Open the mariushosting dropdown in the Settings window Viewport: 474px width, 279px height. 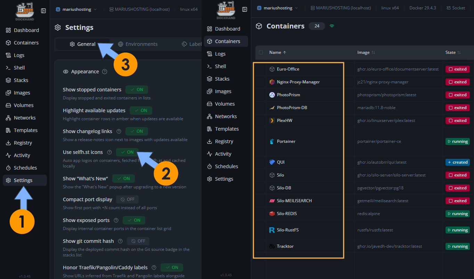(x=76, y=9)
